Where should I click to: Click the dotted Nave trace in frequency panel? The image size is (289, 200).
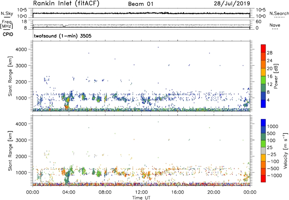click(x=141, y=25)
